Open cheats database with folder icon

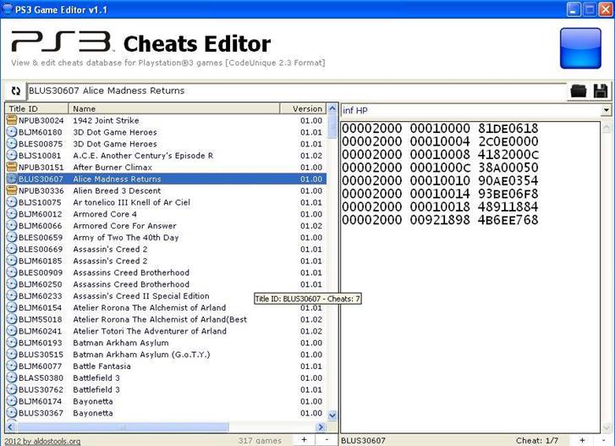pyautogui.click(x=579, y=91)
